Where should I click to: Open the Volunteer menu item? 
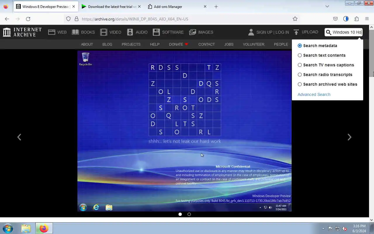pyautogui.click(x=253, y=44)
